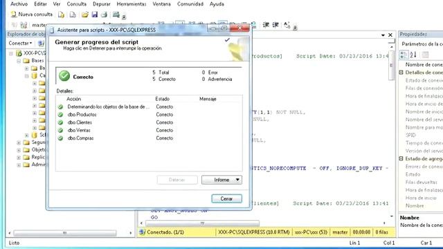
Task: Click the 'Filas devueltas' property row
Action: [422, 182]
